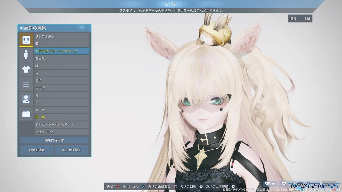This screenshot has height=192, width=342.
Task: Open サンプル選択 menu entry
Action: [x=62, y=36]
